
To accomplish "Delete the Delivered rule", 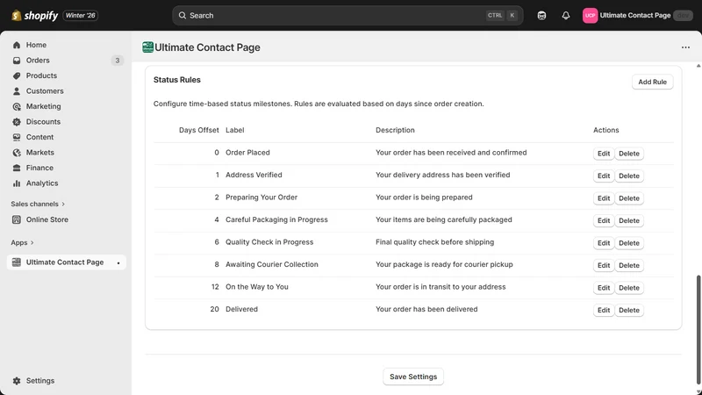I will tap(629, 310).
